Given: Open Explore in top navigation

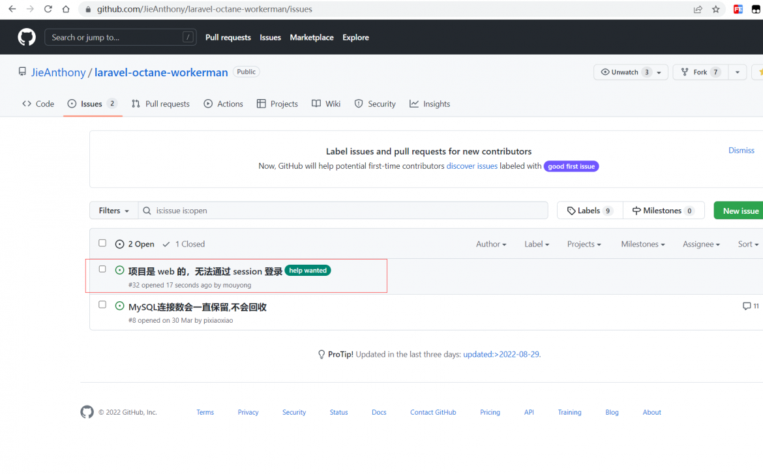Looking at the screenshot, I should (355, 37).
